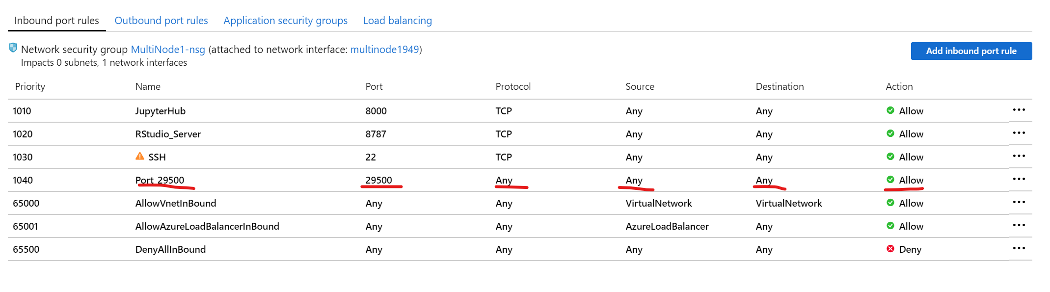Open the ellipsis menu for Port_29500 rule
The height and width of the screenshot is (292, 1050).
(x=1019, y=179)
